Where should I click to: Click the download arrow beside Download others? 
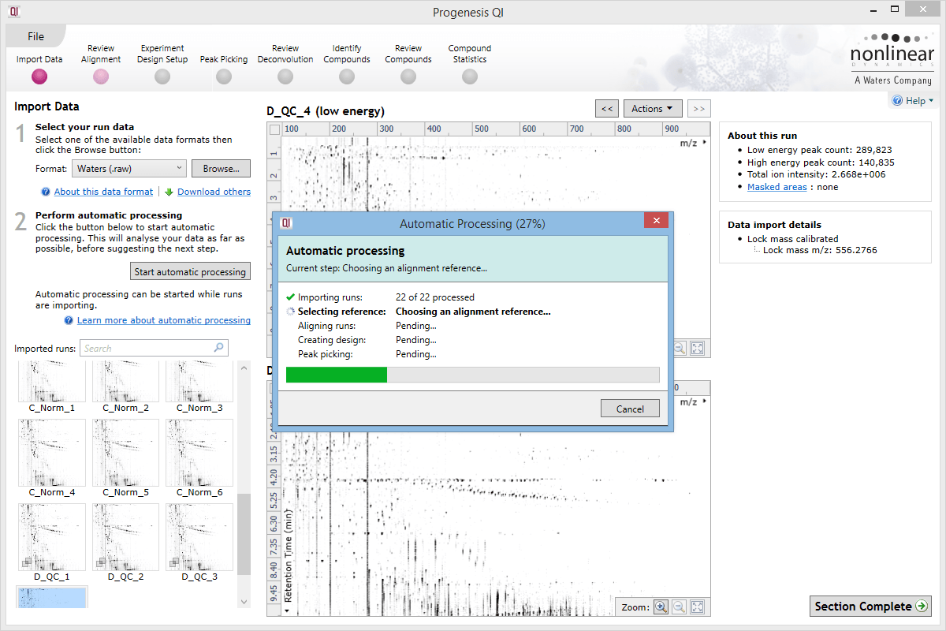point(169,192)
